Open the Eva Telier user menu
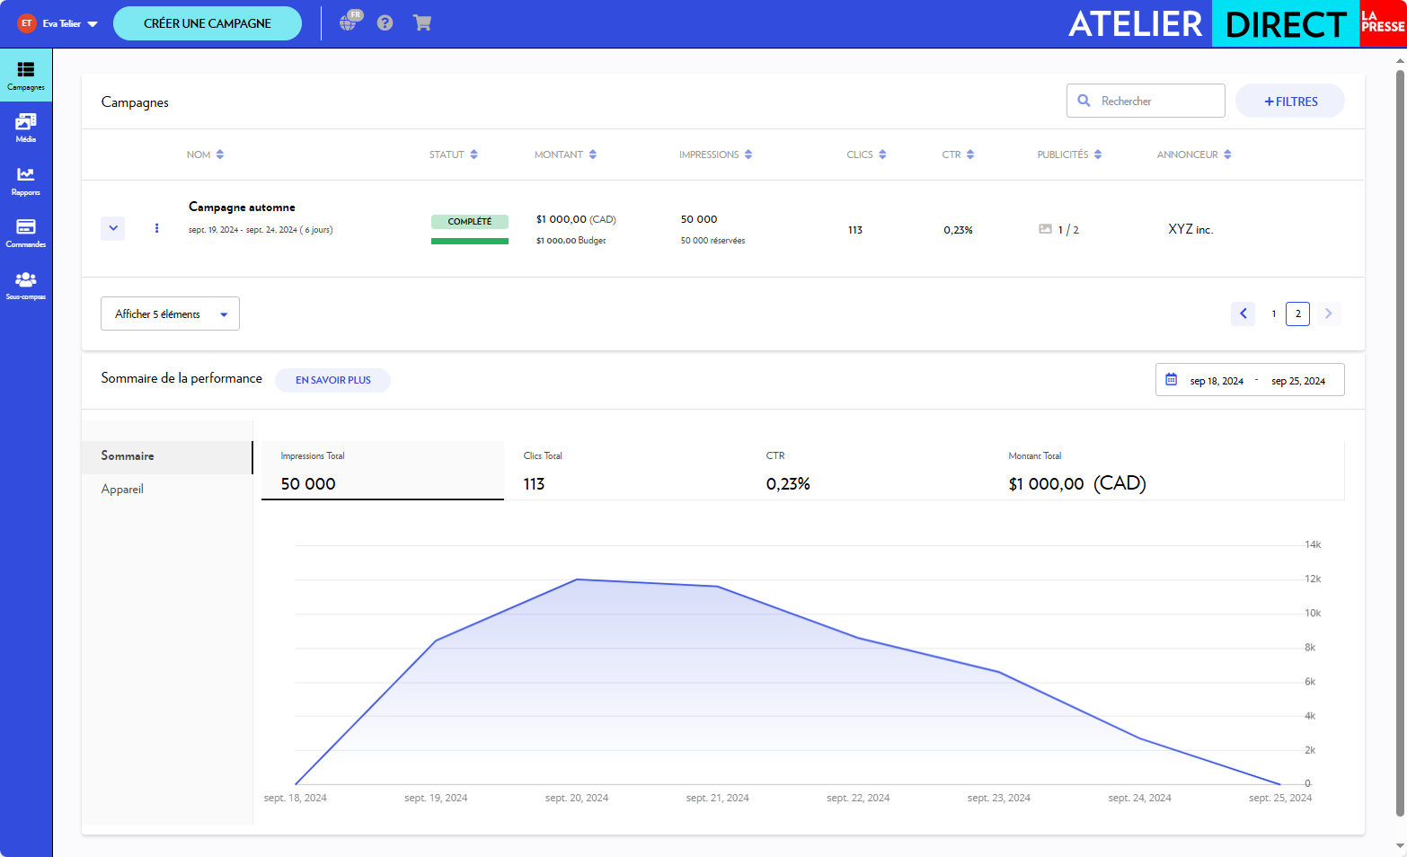 (59, 23)
